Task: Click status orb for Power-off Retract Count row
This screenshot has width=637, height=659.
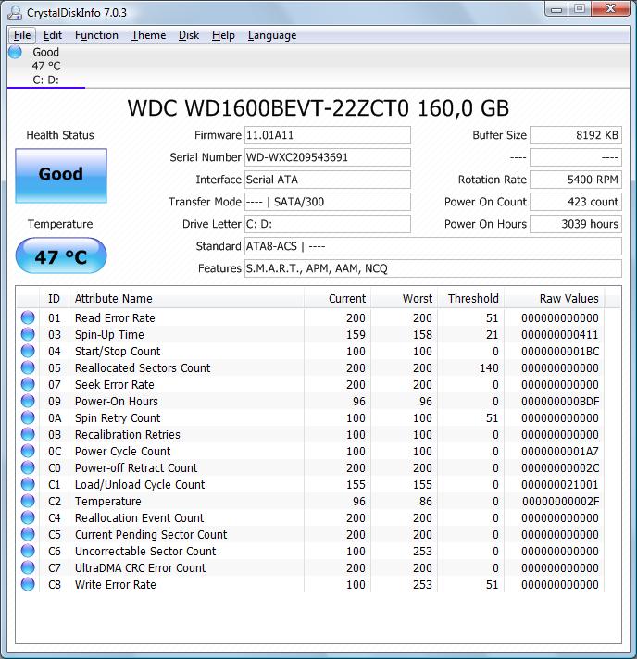Action: (28, 467)
